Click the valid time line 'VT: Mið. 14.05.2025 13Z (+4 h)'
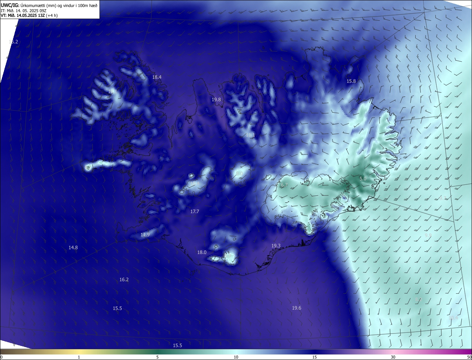Image resolution: width=472 pixels, height=360 pixels. [x=29, y=15]
